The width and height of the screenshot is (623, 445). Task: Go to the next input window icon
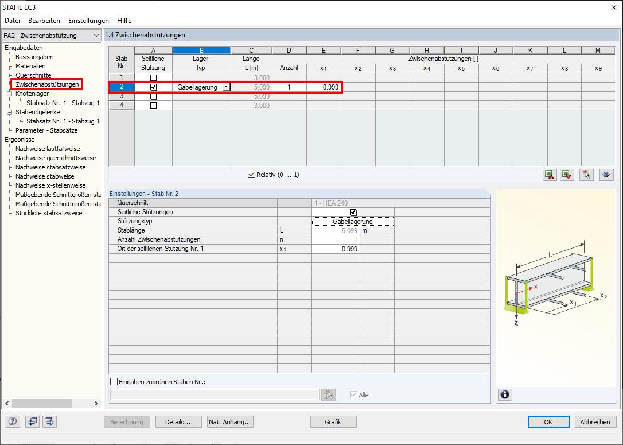49,421
